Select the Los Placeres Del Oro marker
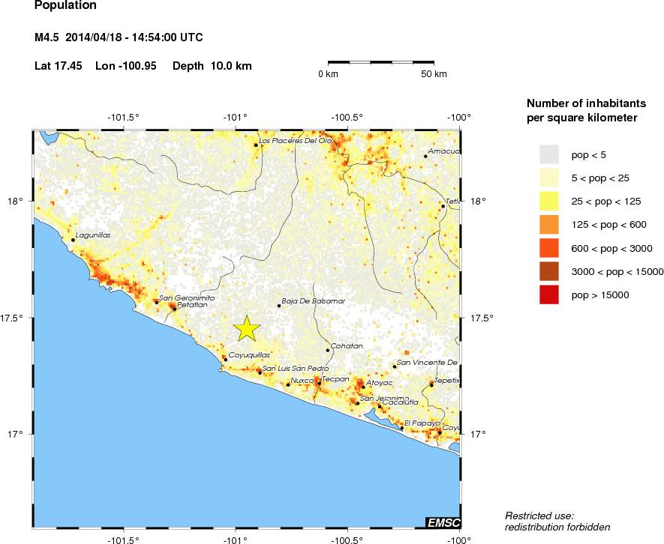This screenshot has height=544, width=664. (256, 145)
